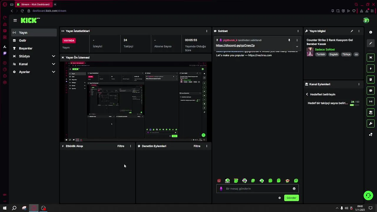Toggle the lightning bolt activity panel icon
Viewport: 377px width, 212px height.
point(371,69)
